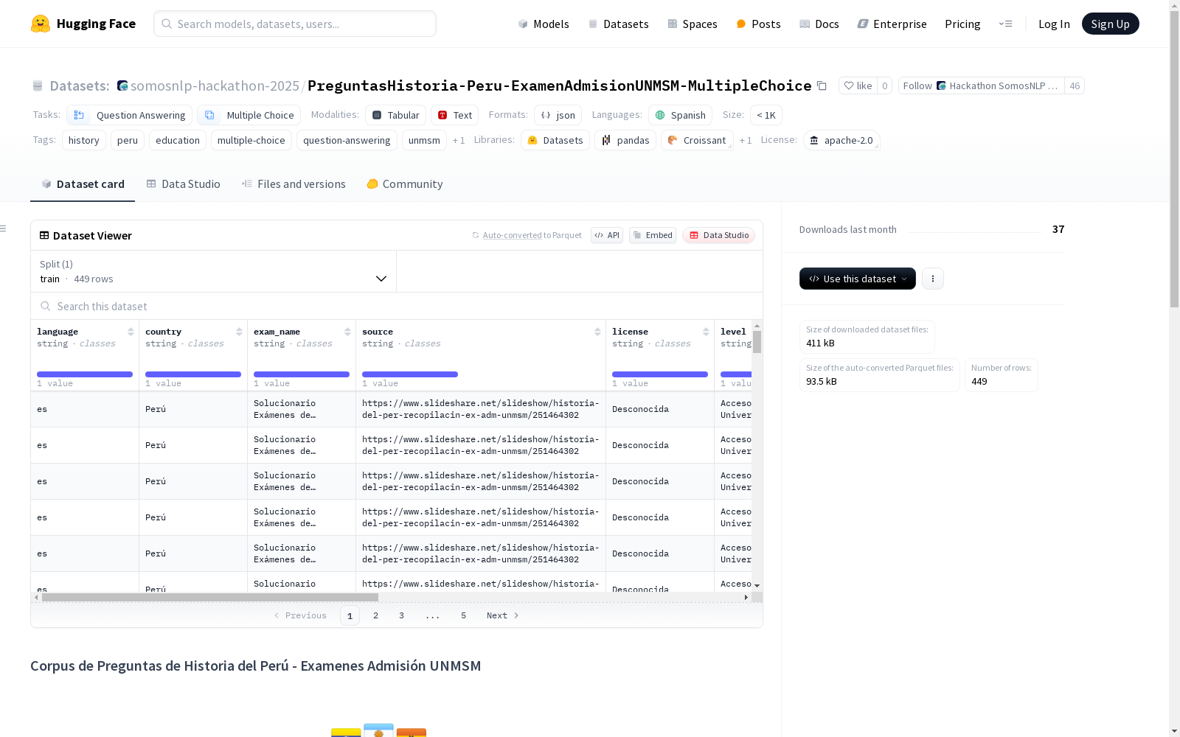Open the Files and versions tab
This screenshot has height=737, width=1180.
(294, 184)
